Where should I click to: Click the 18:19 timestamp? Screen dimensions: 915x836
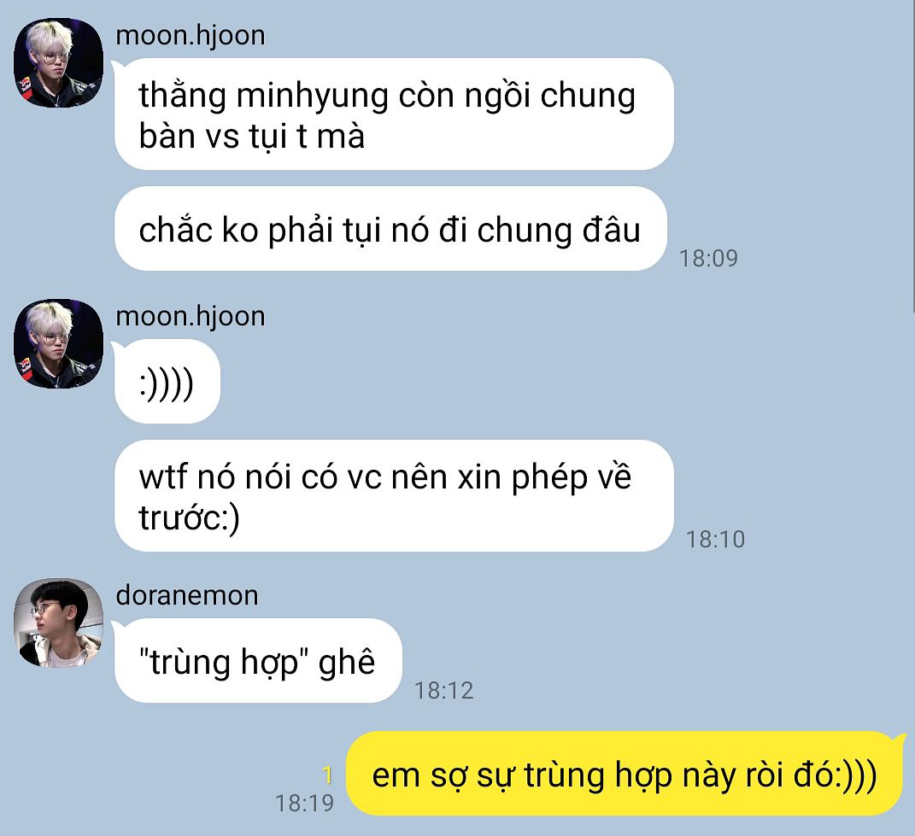point(305,804)
